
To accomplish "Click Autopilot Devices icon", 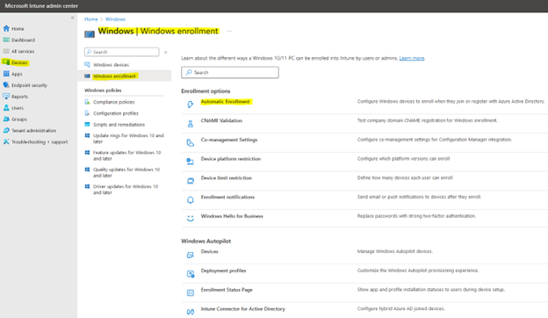I will click(x=190, y=255).
